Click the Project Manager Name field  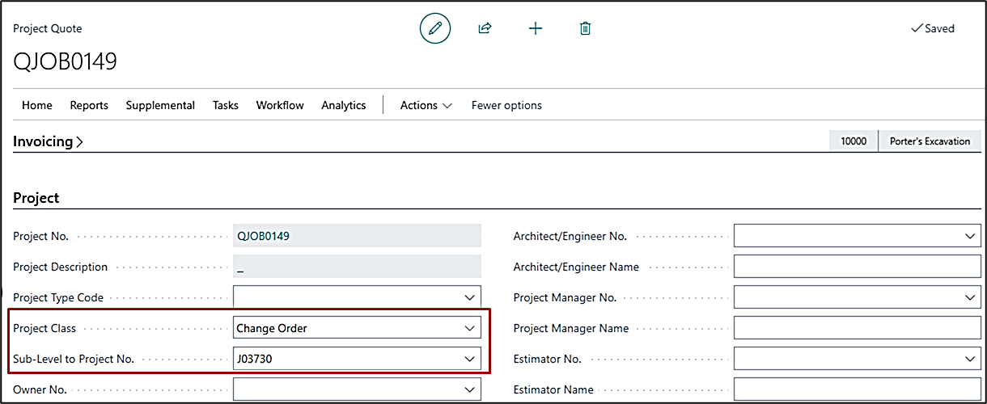pyautogui.click(x=856, y=328)
